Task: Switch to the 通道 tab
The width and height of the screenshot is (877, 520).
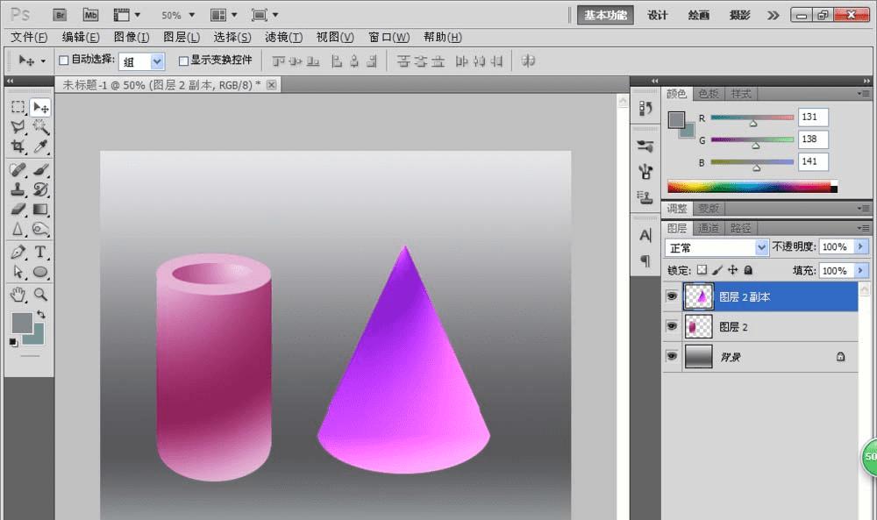Action: click(x=709, y=228)
